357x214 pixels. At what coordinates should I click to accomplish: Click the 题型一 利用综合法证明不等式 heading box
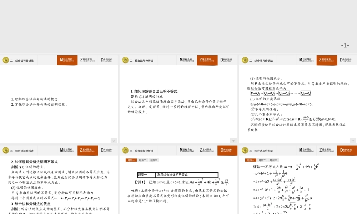177,175
